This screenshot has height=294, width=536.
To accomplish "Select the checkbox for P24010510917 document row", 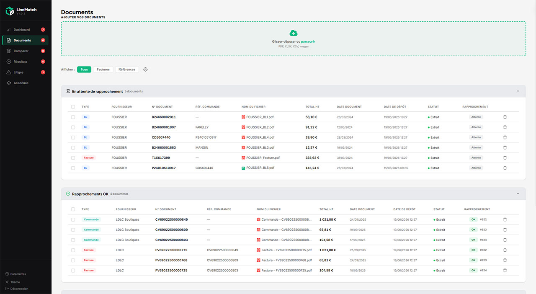I will tap(73, 168).
